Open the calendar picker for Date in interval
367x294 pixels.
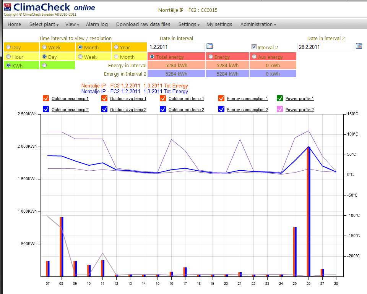coord(209,46)
